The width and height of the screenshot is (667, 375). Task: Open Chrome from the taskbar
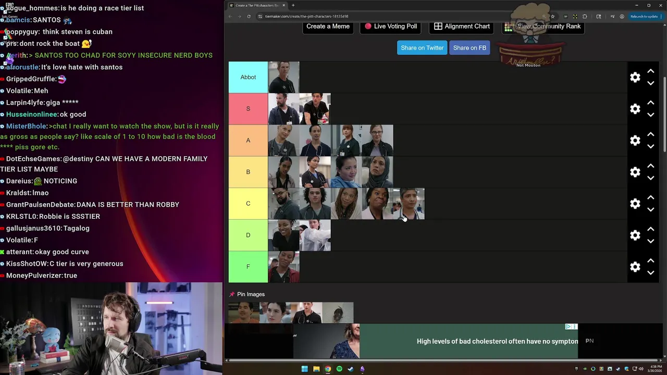click(x=328, y=369)
